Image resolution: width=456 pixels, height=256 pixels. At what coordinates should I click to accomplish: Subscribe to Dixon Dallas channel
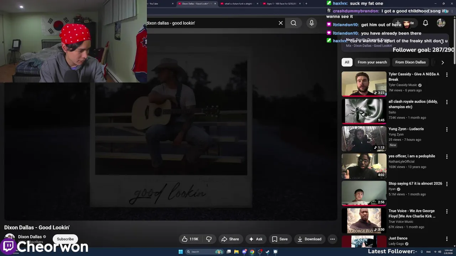pos(65,239)
